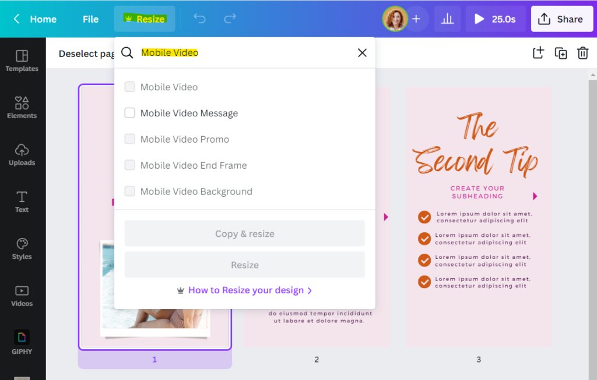Clear the Mobile Video search text
This screenshot has width=597, height=380.
coord(362,52)
